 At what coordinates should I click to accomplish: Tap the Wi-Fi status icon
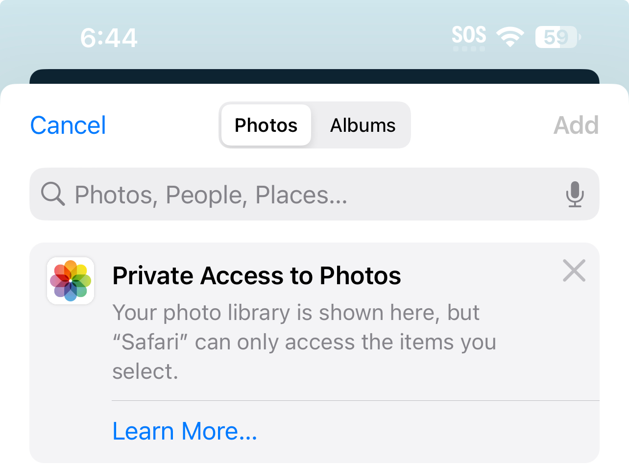[510, 37]
